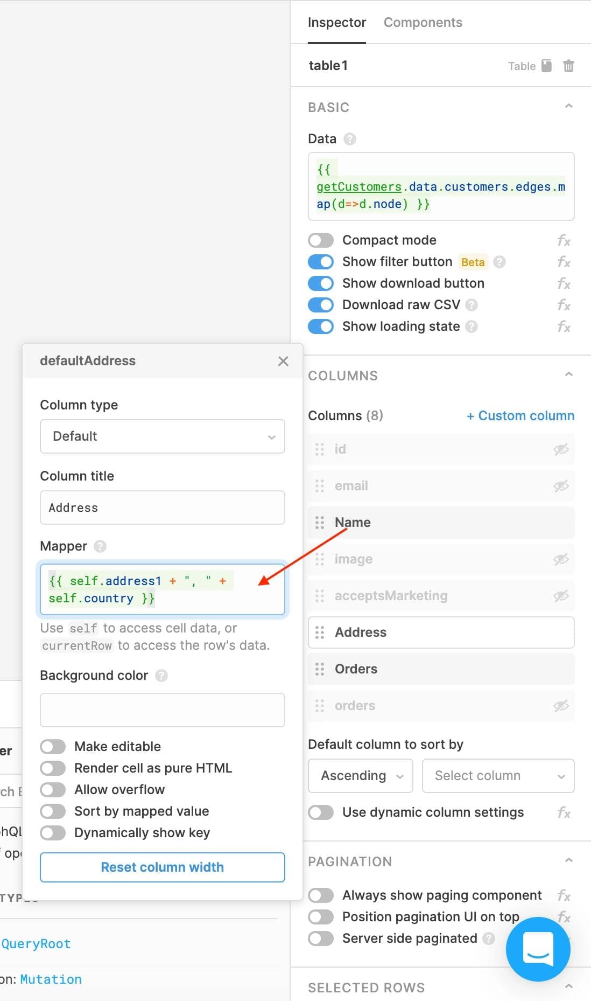The height and width of the screenshot is (1001, 591).
Task: Enable the Compact mode toggle
Action: click(321, 240)
